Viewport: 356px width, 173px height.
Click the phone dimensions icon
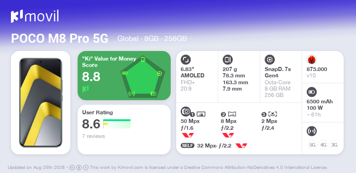coord(227,60)
